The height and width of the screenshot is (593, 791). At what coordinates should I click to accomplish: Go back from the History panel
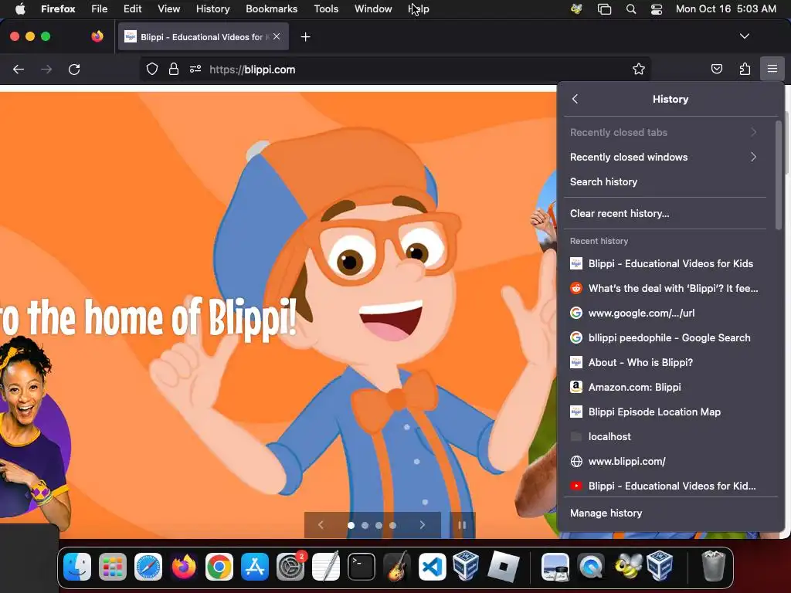point(575,99)
